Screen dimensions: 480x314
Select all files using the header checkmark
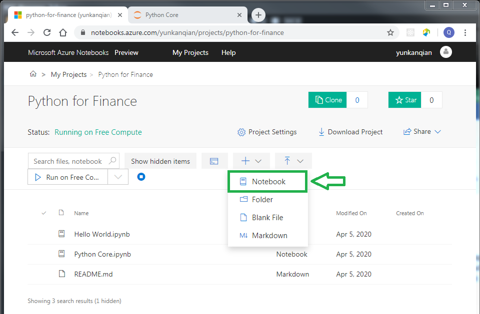coord(43,213)
